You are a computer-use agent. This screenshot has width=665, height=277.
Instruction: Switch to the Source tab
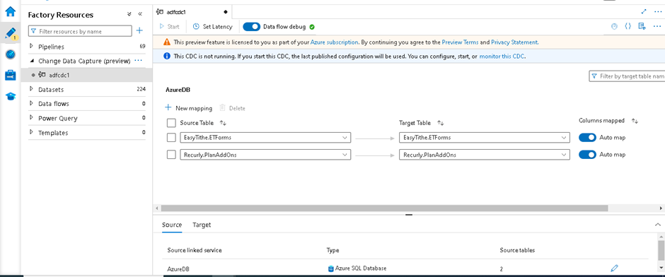coord(172,225)
